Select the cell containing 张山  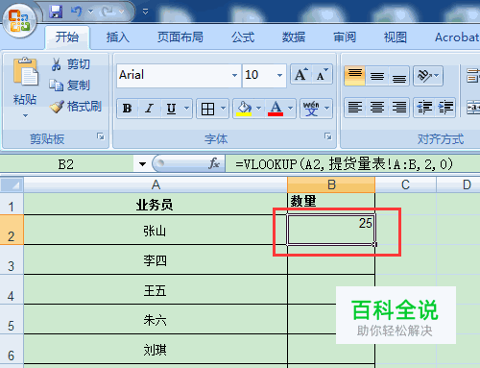tap(156, 230)
